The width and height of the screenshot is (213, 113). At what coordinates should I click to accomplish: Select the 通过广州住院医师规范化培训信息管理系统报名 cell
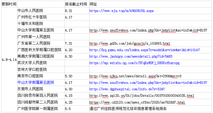[150, 109]
